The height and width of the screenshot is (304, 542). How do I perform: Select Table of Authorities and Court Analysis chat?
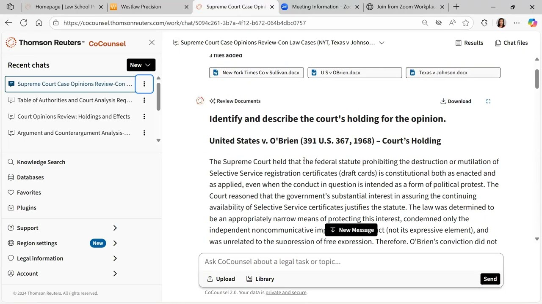coord(70,100)
